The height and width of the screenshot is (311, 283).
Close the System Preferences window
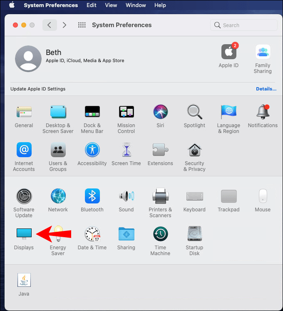15,25
